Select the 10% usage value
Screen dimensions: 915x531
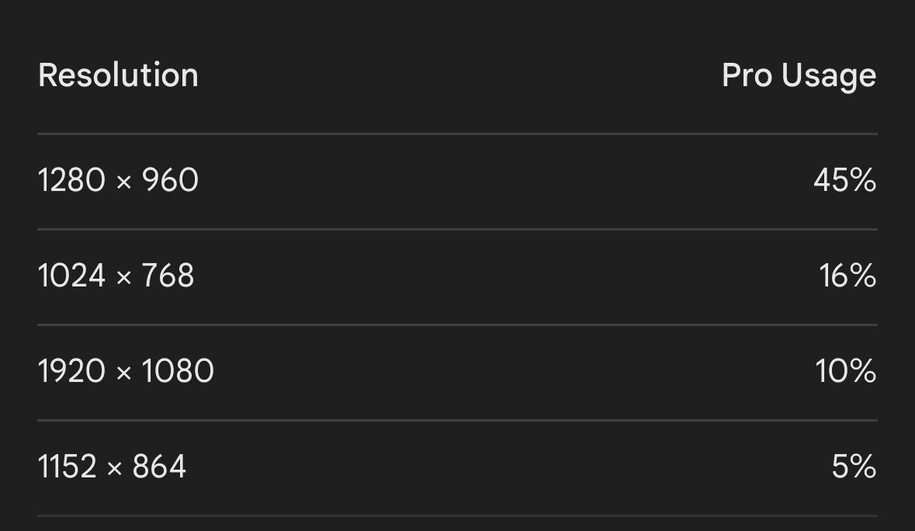[845, 371]
